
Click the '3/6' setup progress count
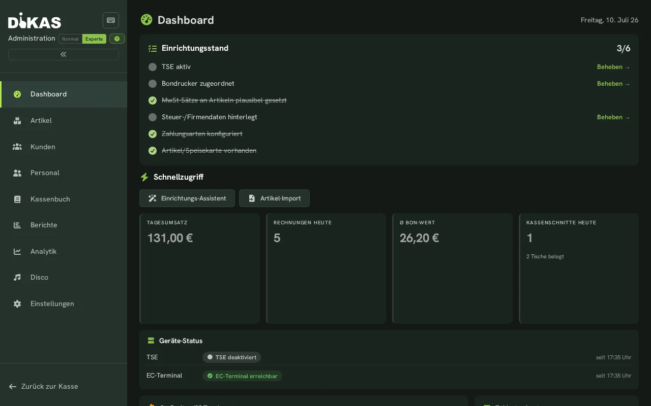coord(624,48)
